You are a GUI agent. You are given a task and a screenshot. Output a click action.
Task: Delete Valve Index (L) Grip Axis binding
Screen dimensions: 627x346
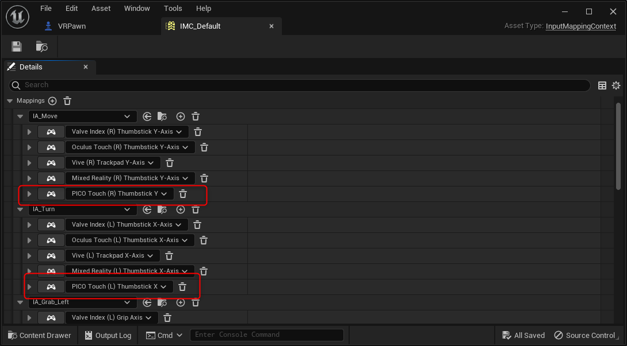(x=167, y=318)
